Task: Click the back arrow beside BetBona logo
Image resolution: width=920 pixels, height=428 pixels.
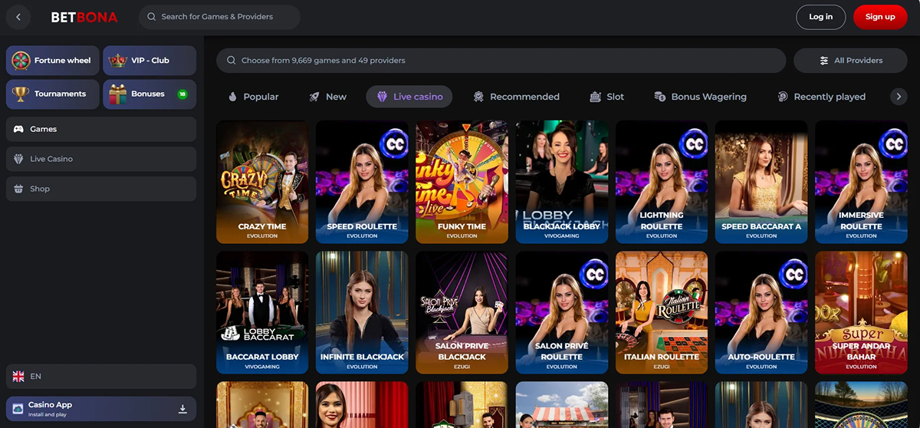Action: pos(18,17)
